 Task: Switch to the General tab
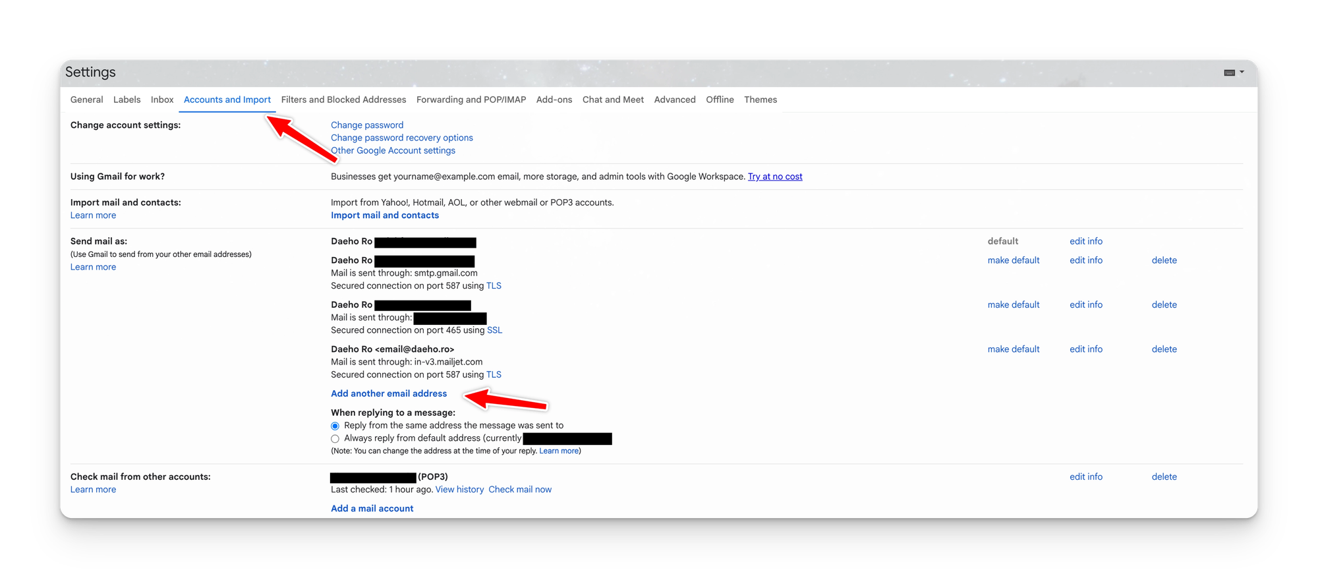click(86, 100)
